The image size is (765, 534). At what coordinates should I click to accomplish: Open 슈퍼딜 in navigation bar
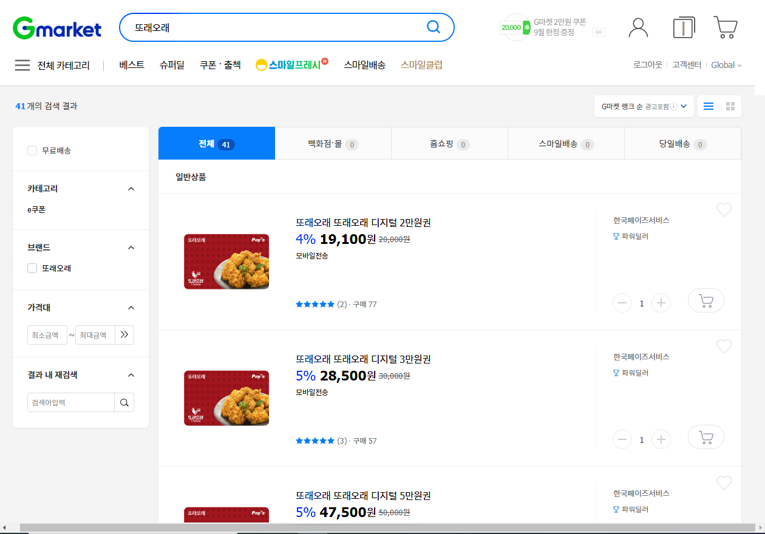172,65
